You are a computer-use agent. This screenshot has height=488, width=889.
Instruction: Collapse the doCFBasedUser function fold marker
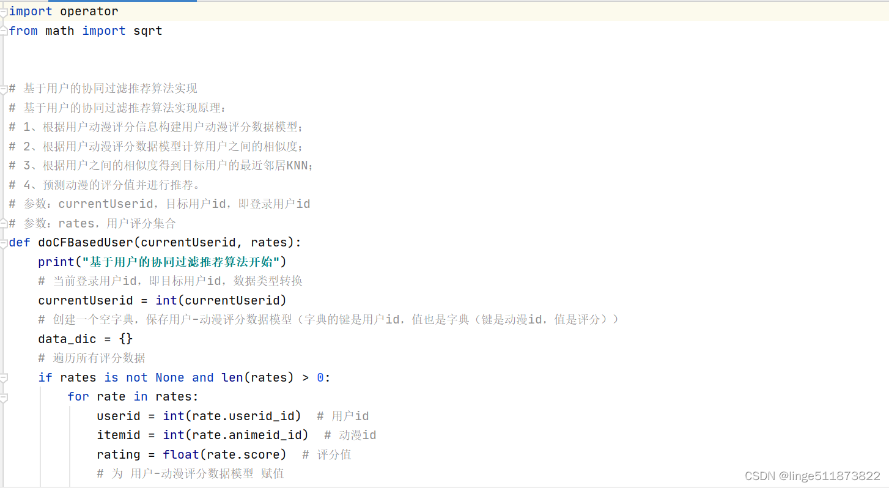[4, 243]
